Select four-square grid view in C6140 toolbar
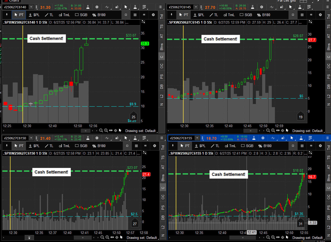 click(x=135, y=15)
